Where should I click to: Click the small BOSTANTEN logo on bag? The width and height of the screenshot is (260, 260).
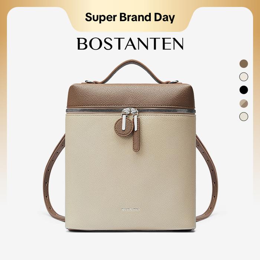130,209
